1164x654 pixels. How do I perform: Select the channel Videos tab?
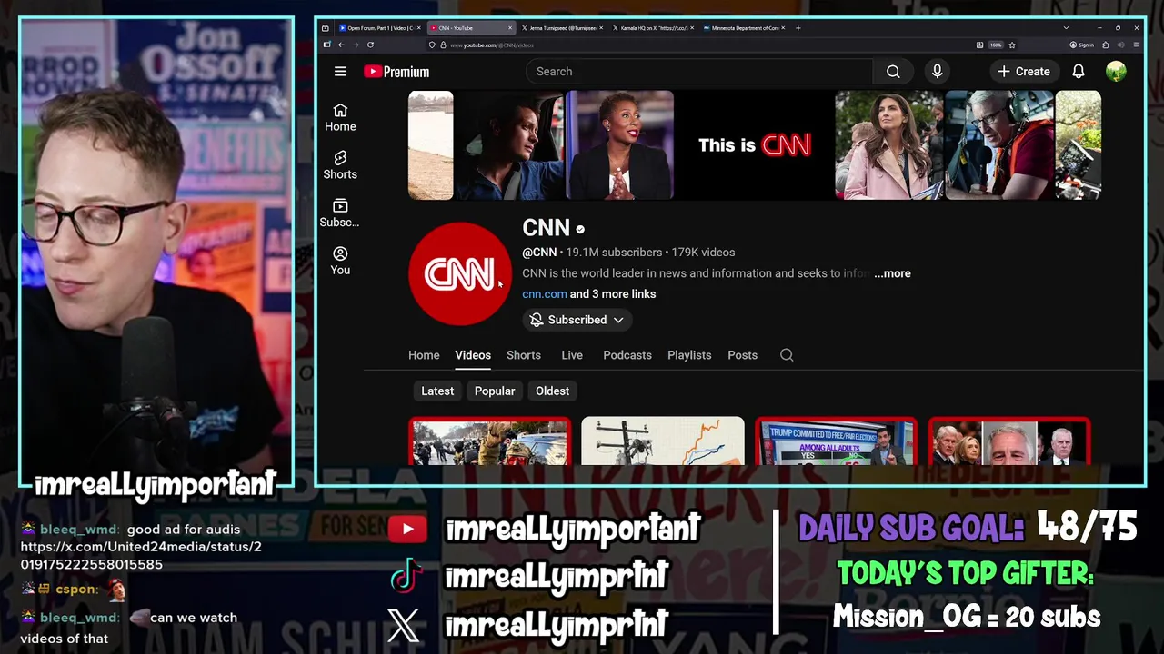473,355
